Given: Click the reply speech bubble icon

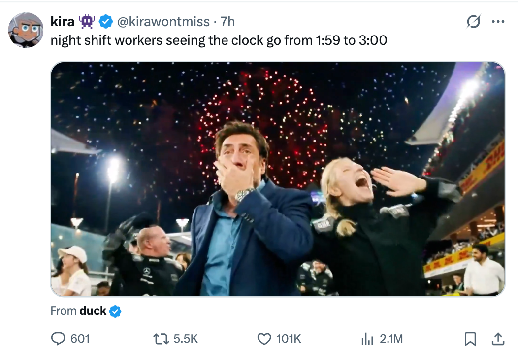Looking at the screenshot, I should coord(59,339).
